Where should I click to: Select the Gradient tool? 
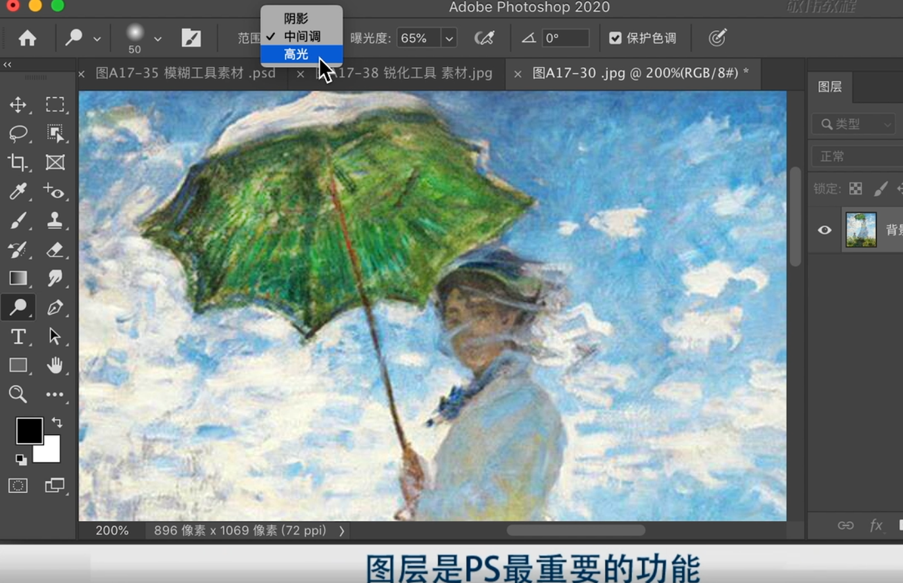18,278
